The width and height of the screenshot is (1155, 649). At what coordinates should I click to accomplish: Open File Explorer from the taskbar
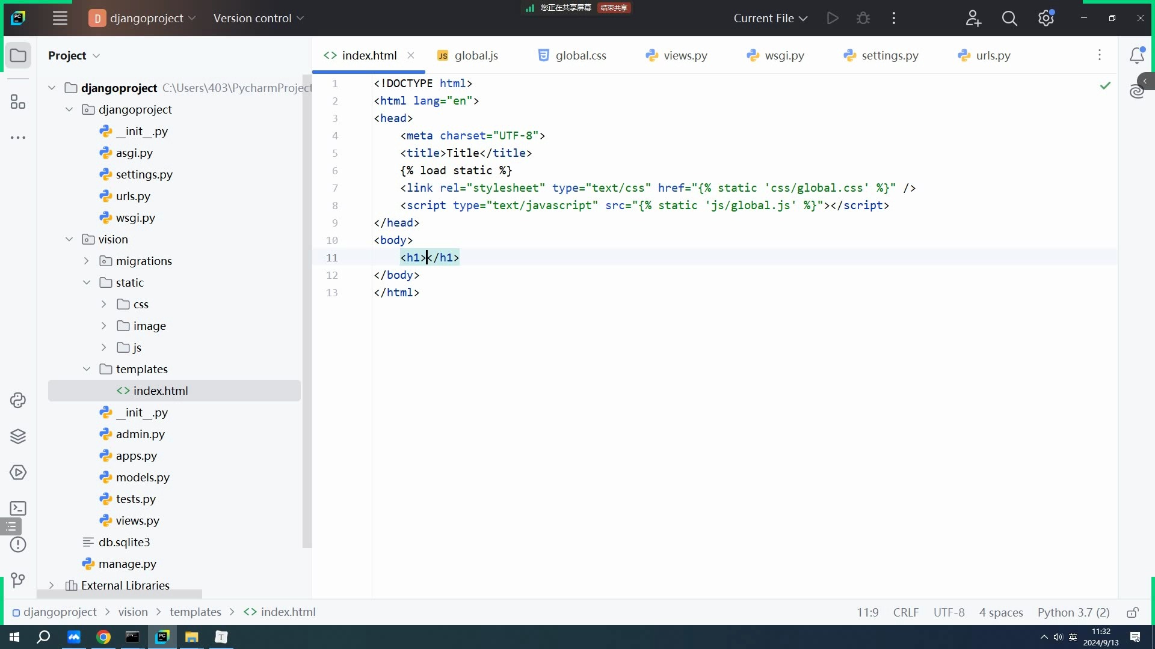tap(192, 637)
